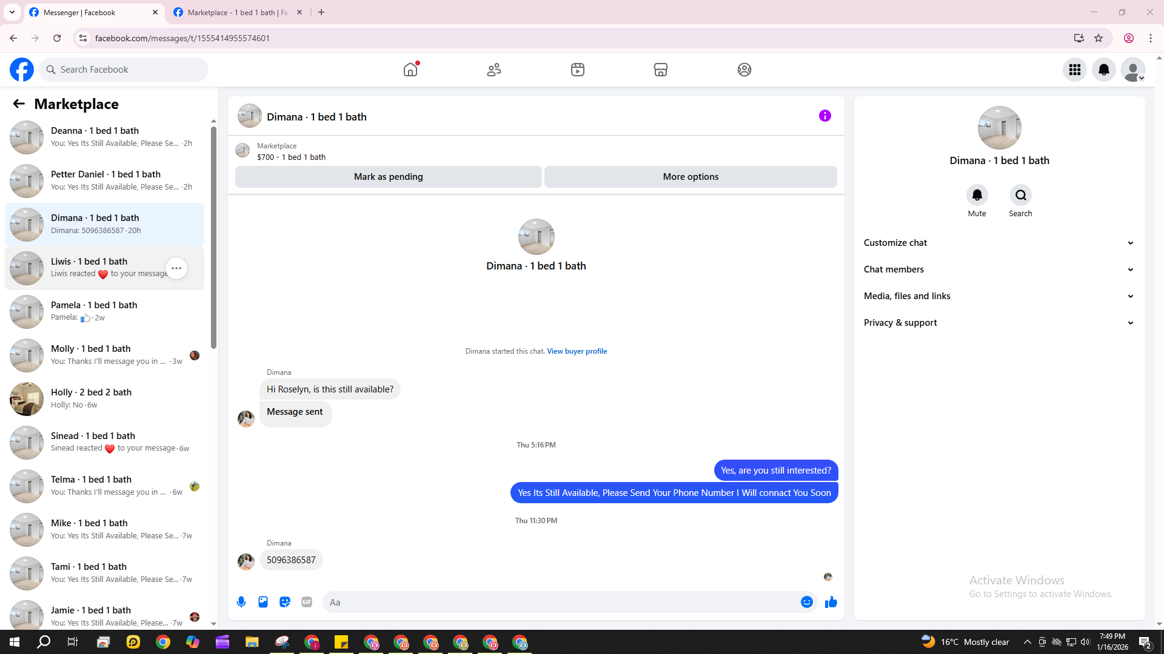This screenshot has width=1164, height=654.
Task: Click the Mark as pending button
Action: (x=388, y=177)
